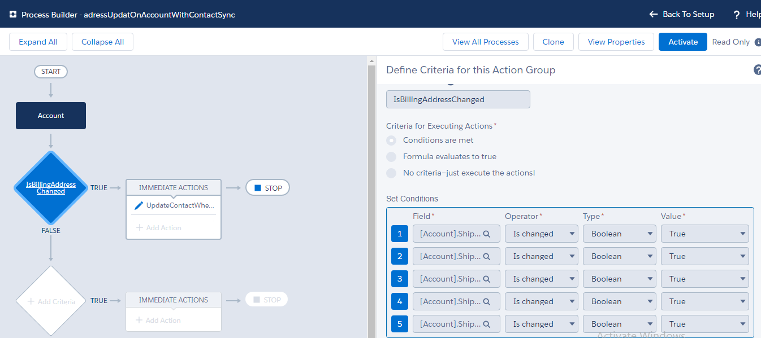Click the IsBillingAddressChanged criteria name field
This screenshot has width=761, height=338.
[x=458, y=99]
